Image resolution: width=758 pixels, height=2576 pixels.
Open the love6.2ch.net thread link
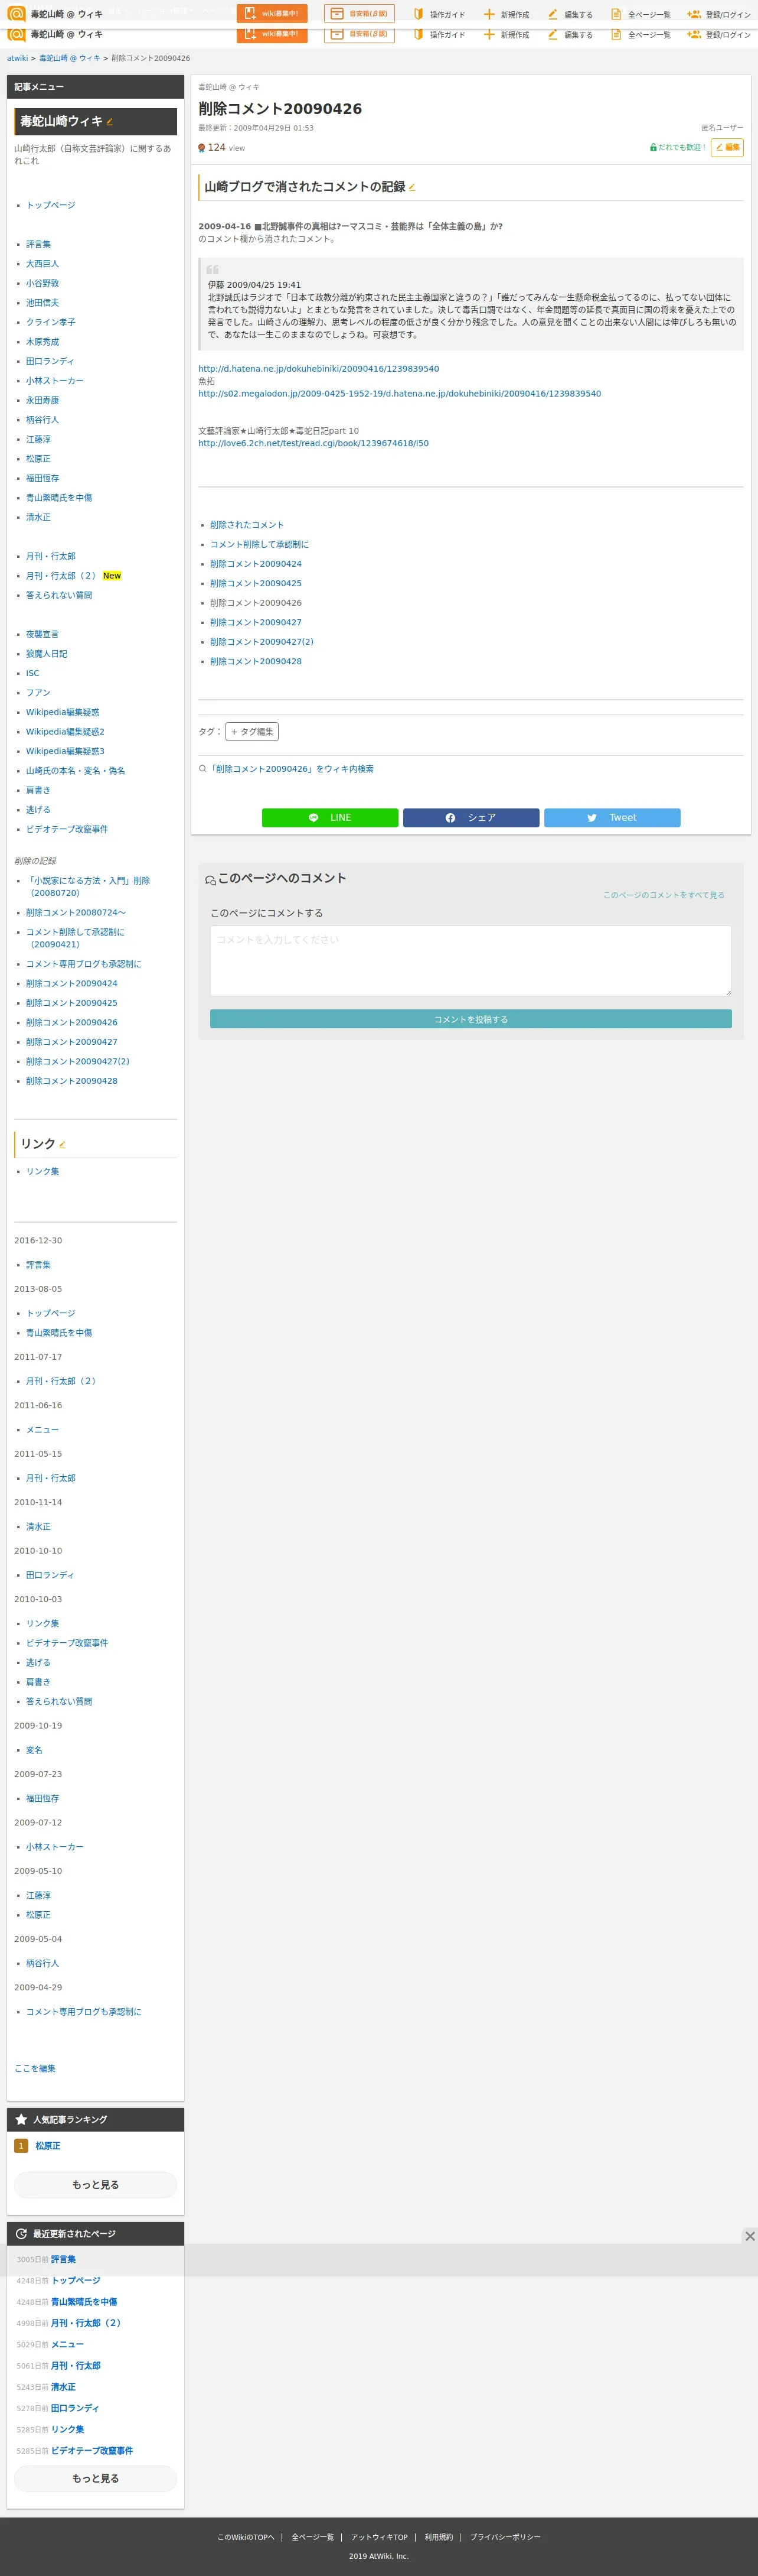point(313,443)
